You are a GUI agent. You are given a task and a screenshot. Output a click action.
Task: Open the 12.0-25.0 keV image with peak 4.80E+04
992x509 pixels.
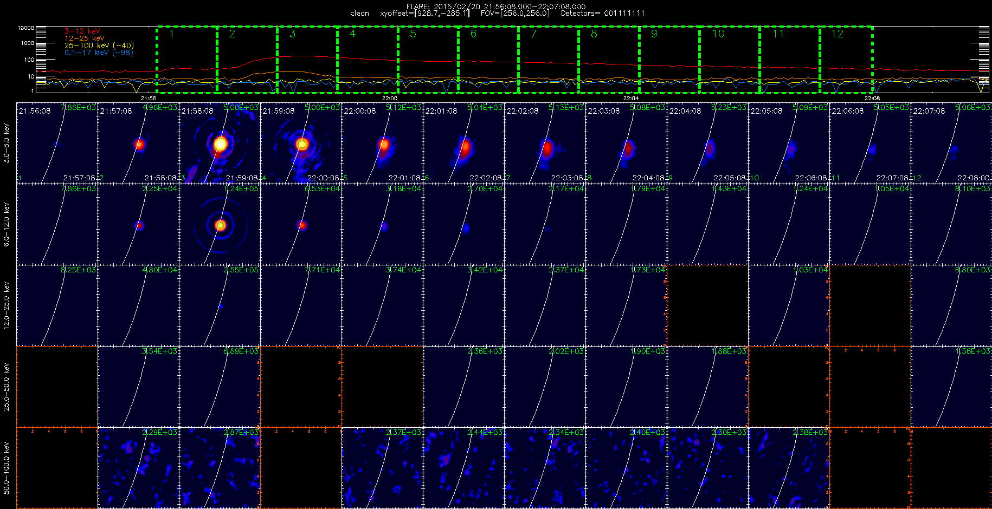tap(138, 305)
